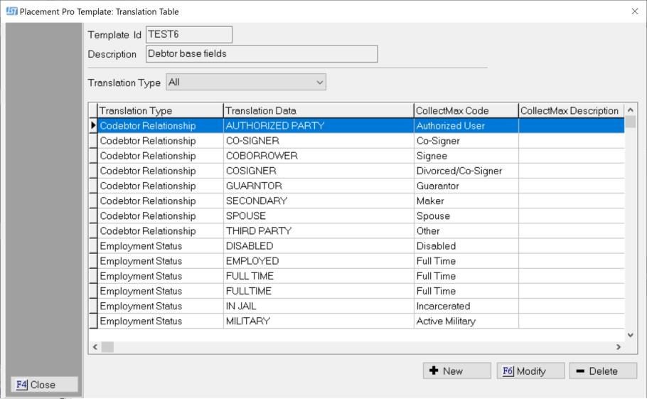The image size is (647, 399).
Task: Click the Description text field
Action: pos(261,54)
